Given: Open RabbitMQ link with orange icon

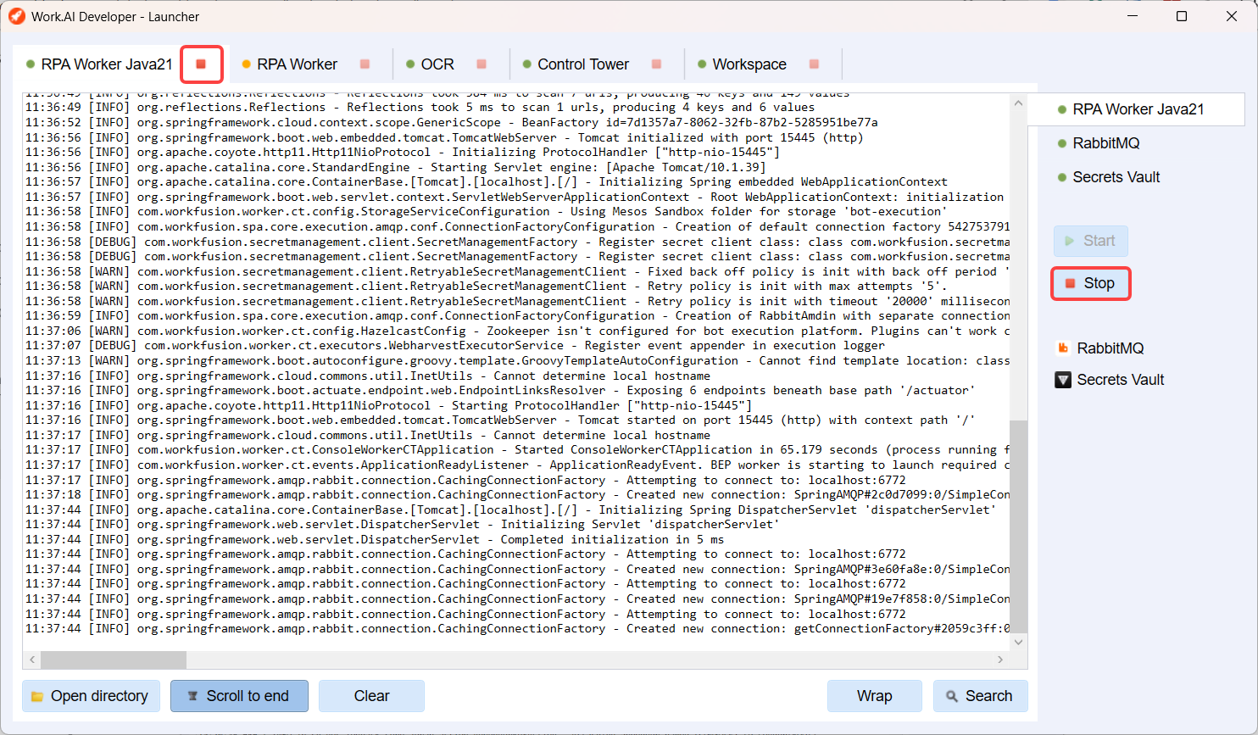Looking at the screenshot, I should 1110,348.
